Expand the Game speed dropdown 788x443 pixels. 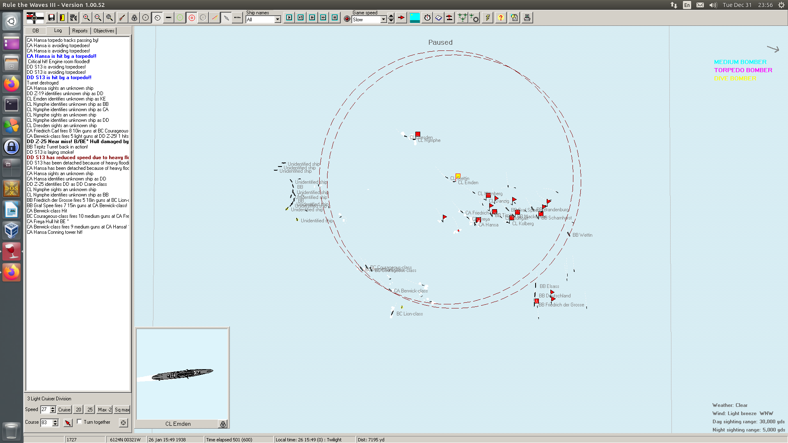coord(383,20)
